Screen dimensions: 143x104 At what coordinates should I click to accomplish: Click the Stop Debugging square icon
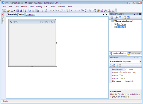click(x=79, y=11)
